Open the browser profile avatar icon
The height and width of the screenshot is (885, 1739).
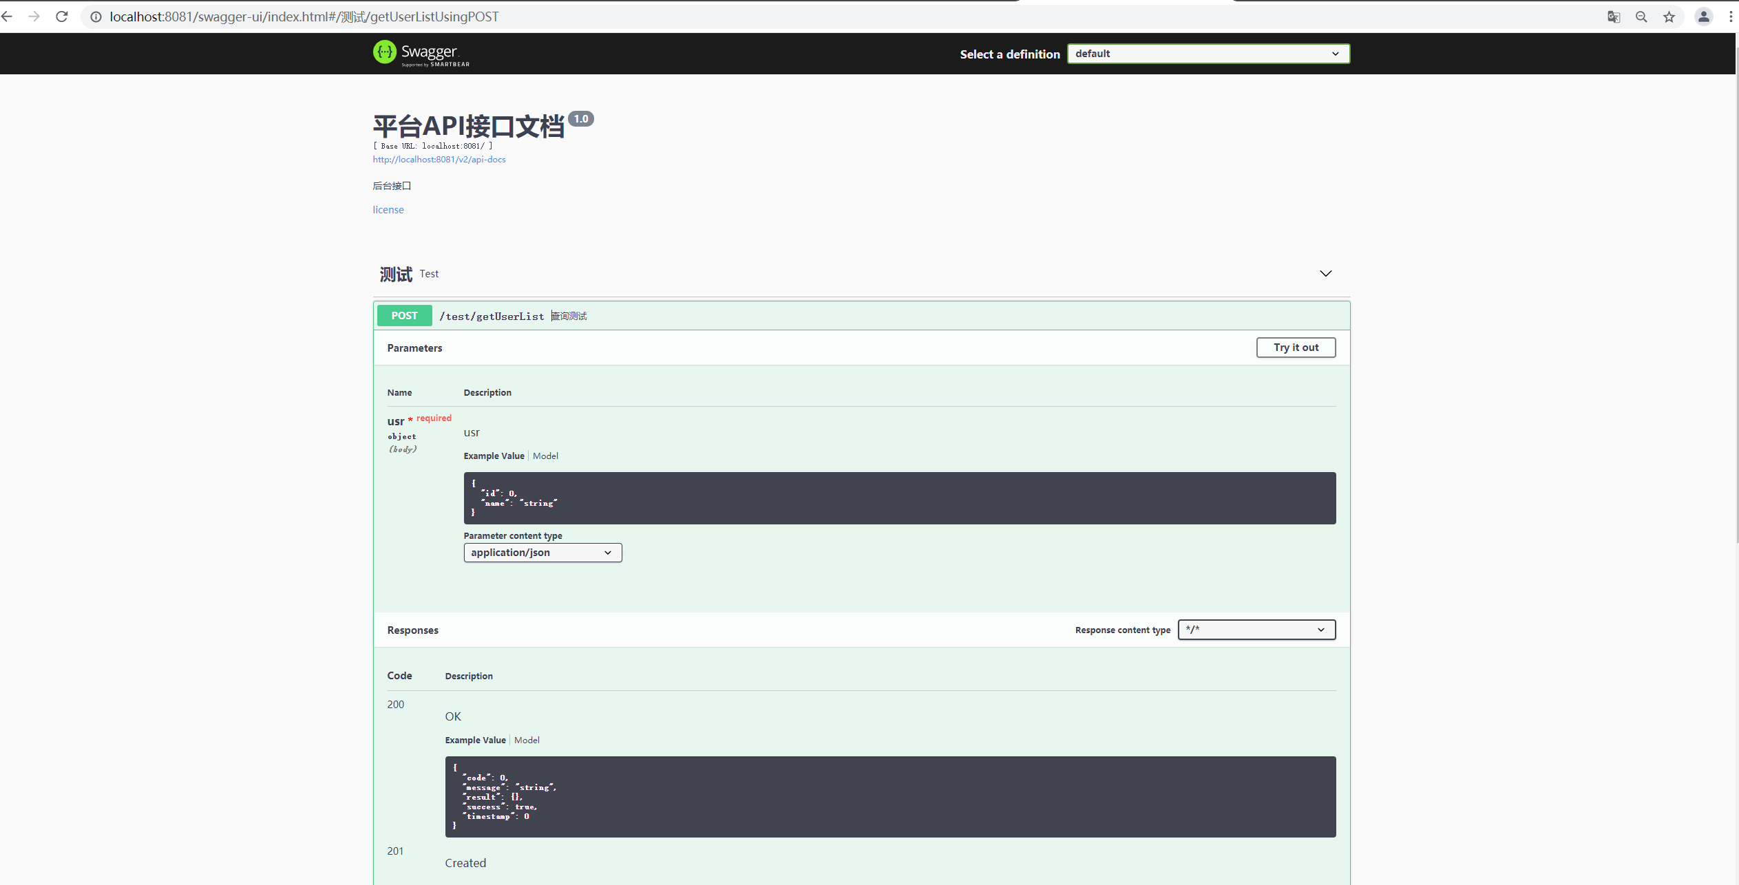point(1703,17)
